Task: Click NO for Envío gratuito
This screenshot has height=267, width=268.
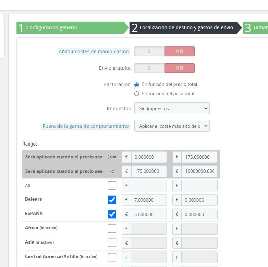Action: (180, 68)
